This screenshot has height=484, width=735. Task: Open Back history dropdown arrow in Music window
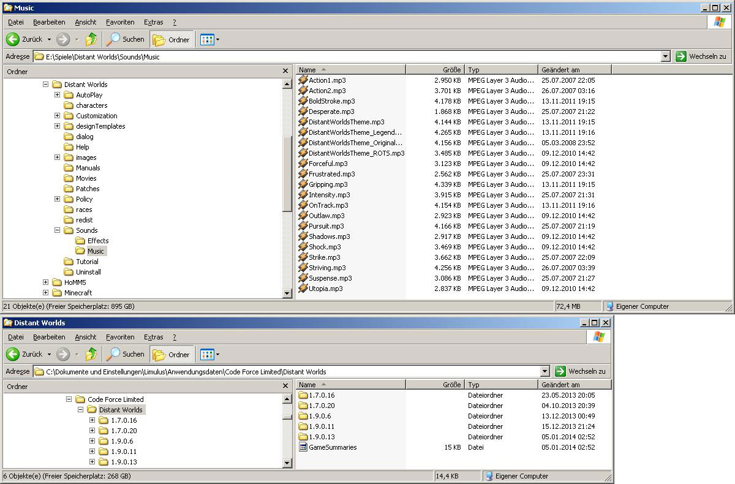coord(48,39)
